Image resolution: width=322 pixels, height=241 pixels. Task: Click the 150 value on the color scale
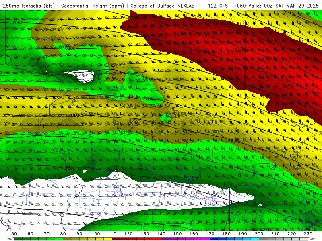click(x=178, y=234)
